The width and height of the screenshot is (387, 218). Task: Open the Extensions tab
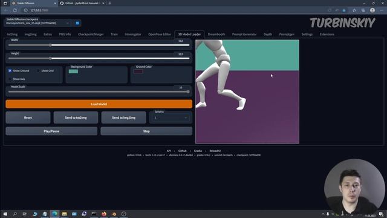coord(327,35)
